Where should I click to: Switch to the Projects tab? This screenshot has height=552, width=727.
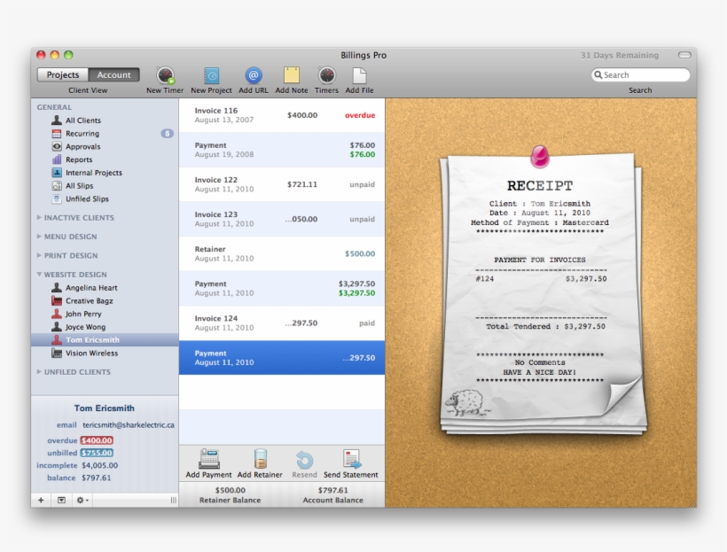pos(63,74)
